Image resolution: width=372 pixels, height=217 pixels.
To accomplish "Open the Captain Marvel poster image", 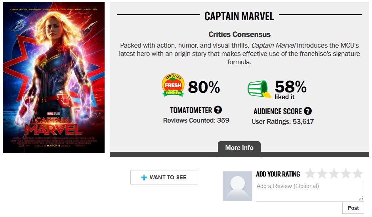I will pos(53,77).
